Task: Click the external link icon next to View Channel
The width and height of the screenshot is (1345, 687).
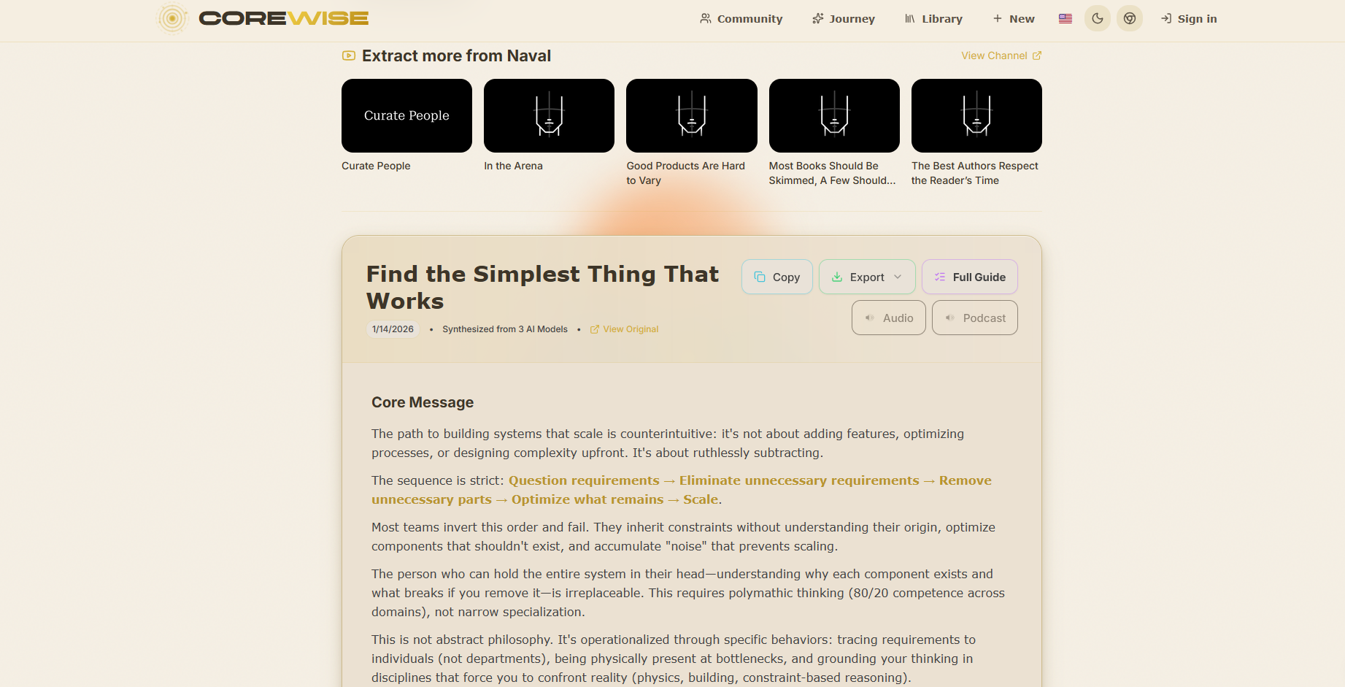Action: pos(1037,55)
